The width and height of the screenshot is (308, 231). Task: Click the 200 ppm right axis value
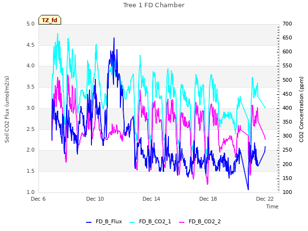click(287, 164)
